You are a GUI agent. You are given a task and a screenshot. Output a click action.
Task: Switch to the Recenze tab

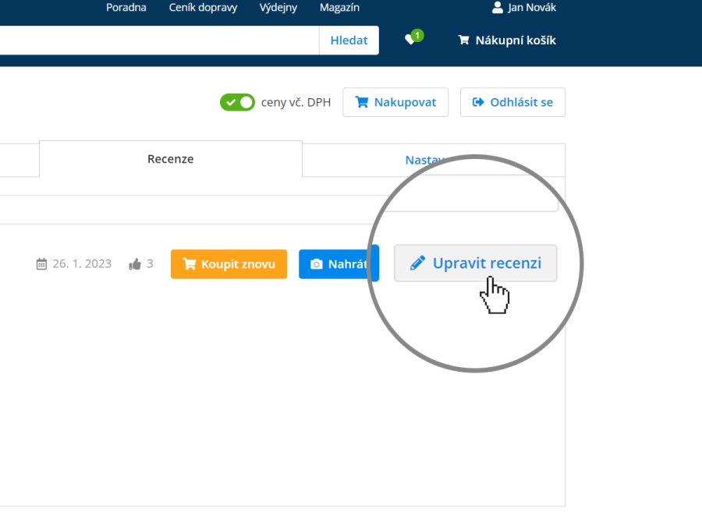[170, 159]
